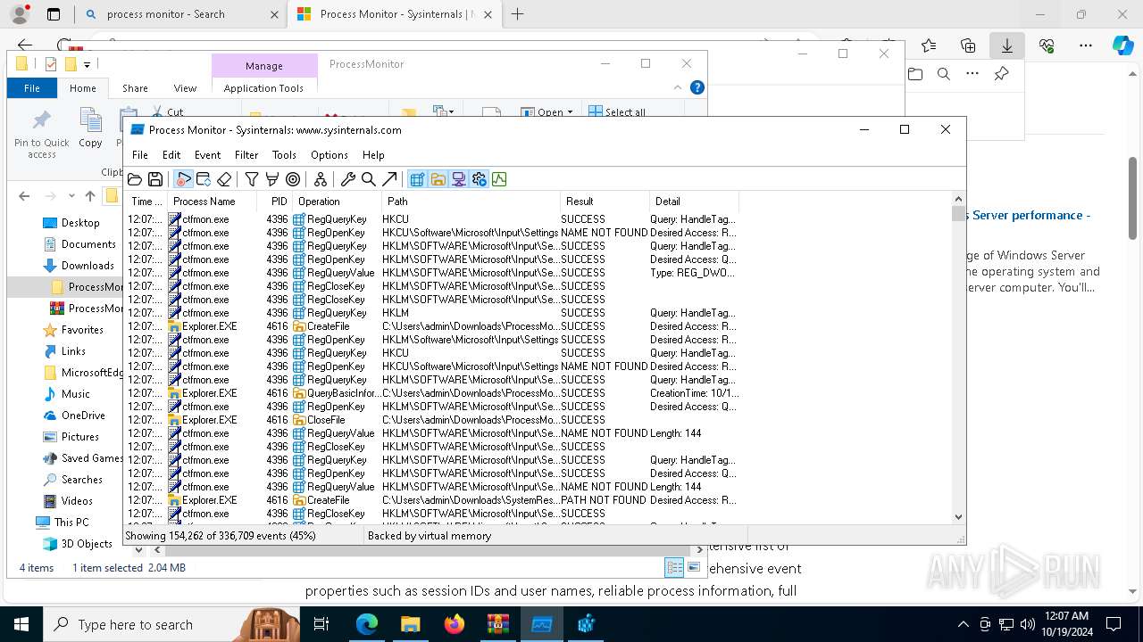Open Edge Favorites star icon
This screenshot has width=1143, height=642.
click(x=929, y=45)
